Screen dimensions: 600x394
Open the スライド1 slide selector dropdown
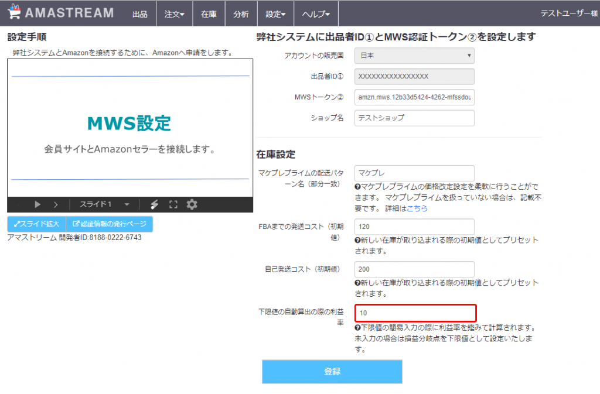point(104,204)
